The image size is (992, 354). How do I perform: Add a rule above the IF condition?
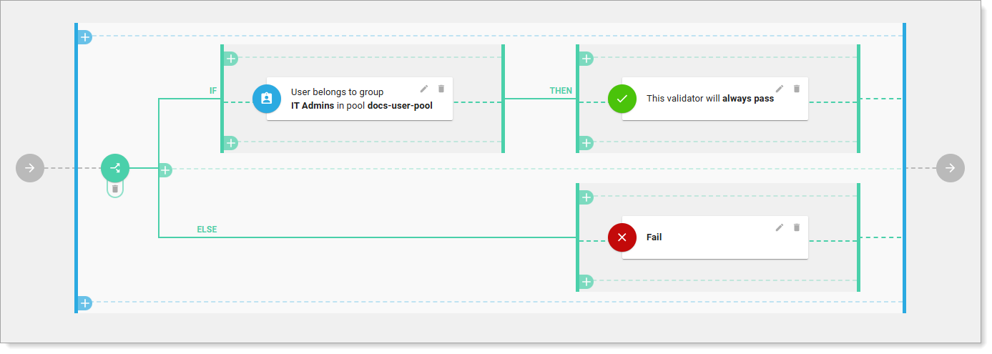[231, 59]
